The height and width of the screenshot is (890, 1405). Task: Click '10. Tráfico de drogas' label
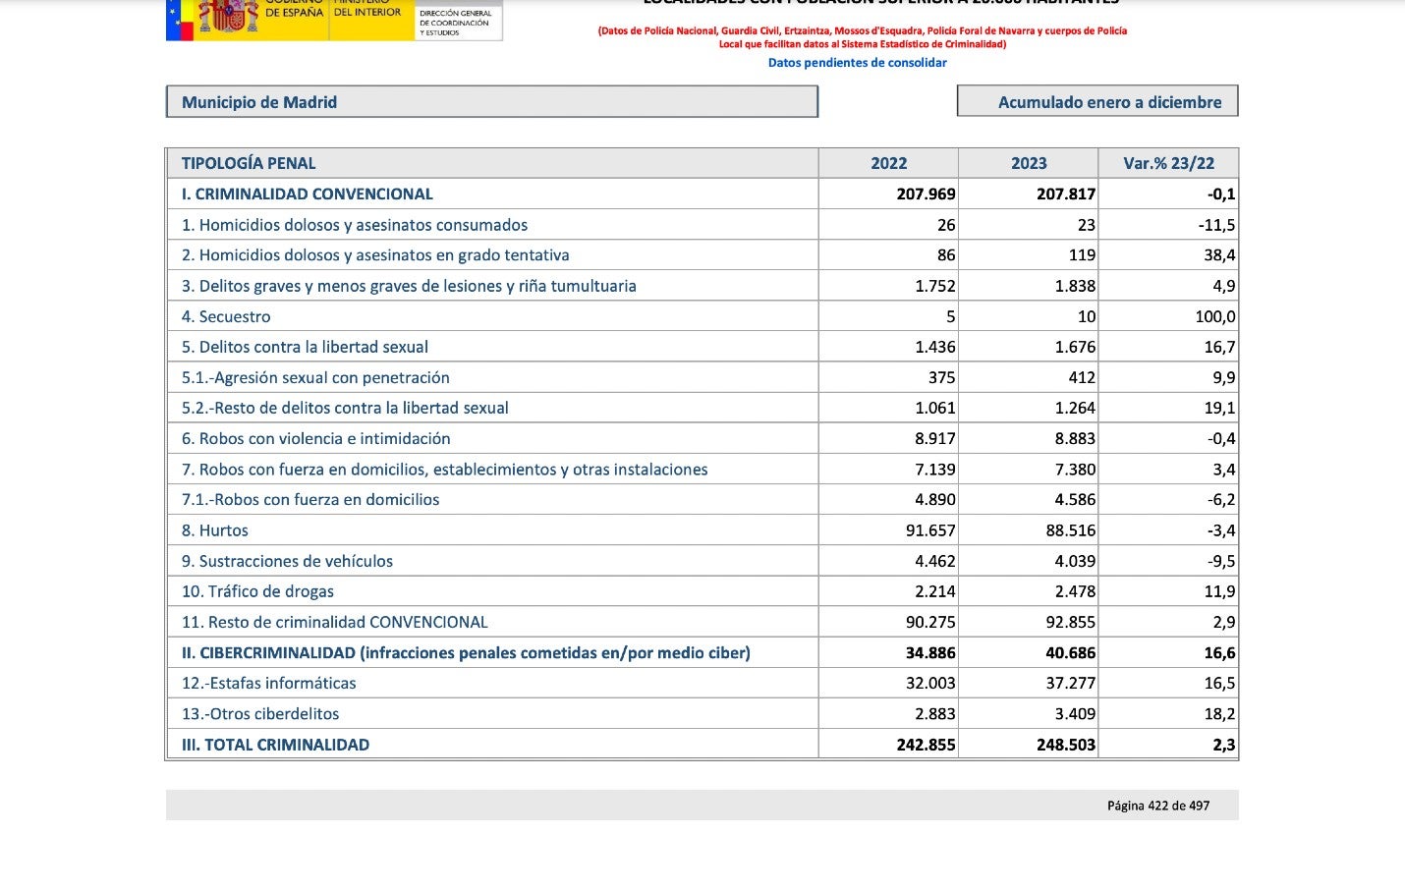(x=257, y=591)
